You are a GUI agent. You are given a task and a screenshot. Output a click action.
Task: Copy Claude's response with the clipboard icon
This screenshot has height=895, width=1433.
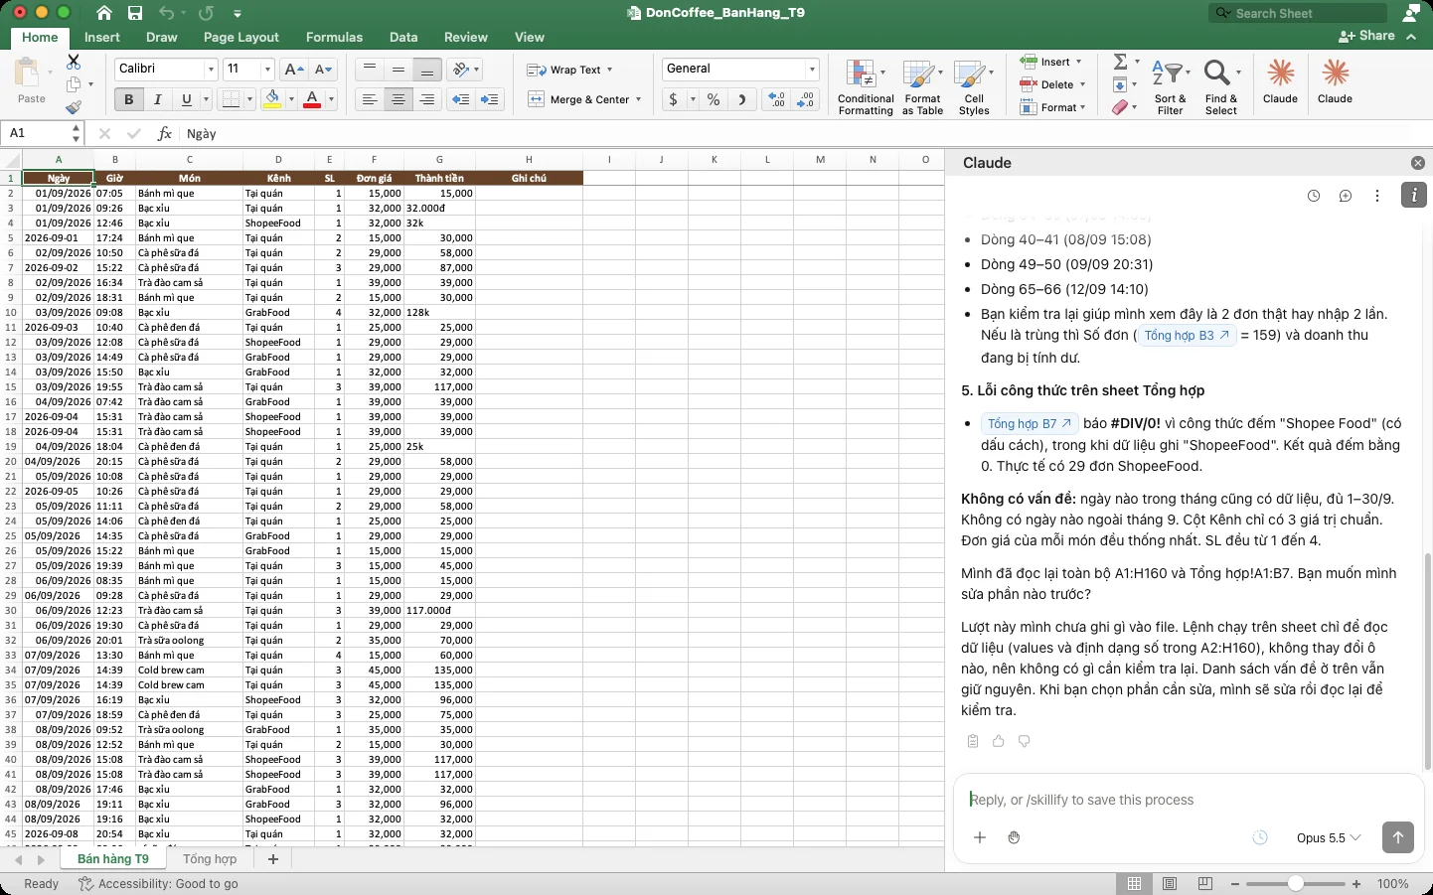point(973,741)
